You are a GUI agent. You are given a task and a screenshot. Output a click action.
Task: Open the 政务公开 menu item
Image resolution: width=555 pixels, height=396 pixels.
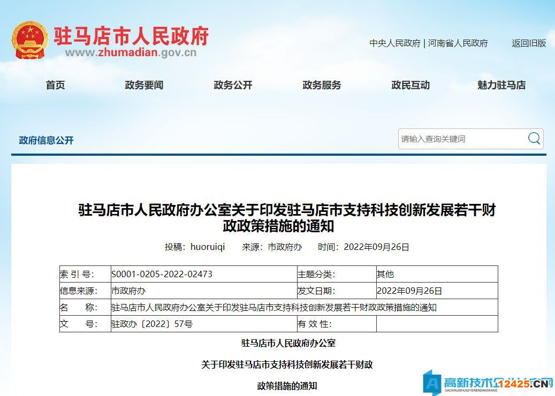click(x=233, y=85)
